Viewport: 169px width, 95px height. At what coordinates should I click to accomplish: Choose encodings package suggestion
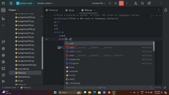pos(109,83)
